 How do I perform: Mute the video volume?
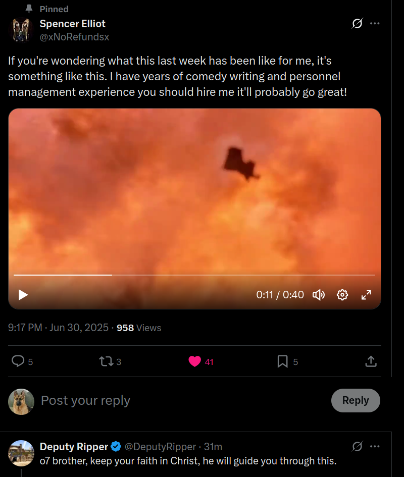[318, 295]
